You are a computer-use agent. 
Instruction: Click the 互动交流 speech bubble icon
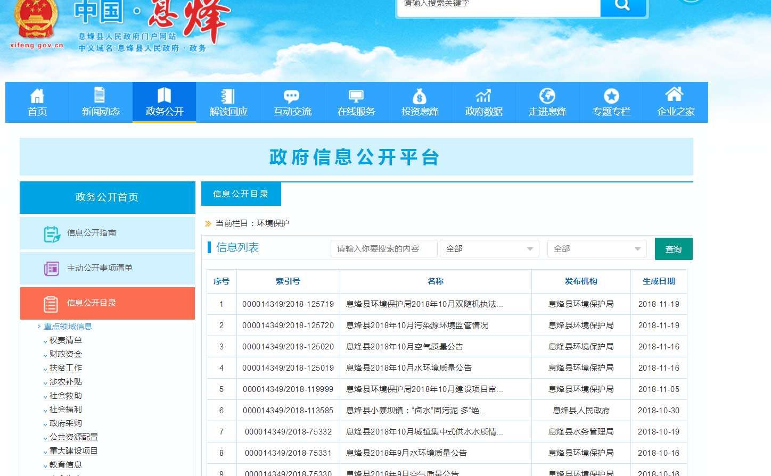coord(291,96)
